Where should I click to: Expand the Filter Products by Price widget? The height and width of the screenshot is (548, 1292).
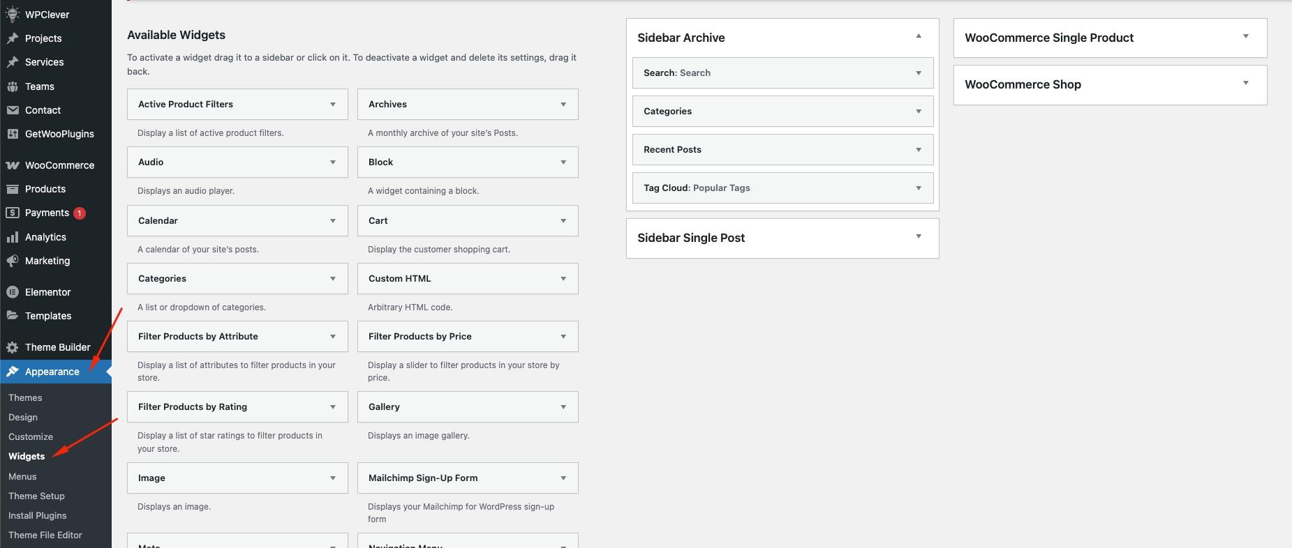tap(563, 337)
